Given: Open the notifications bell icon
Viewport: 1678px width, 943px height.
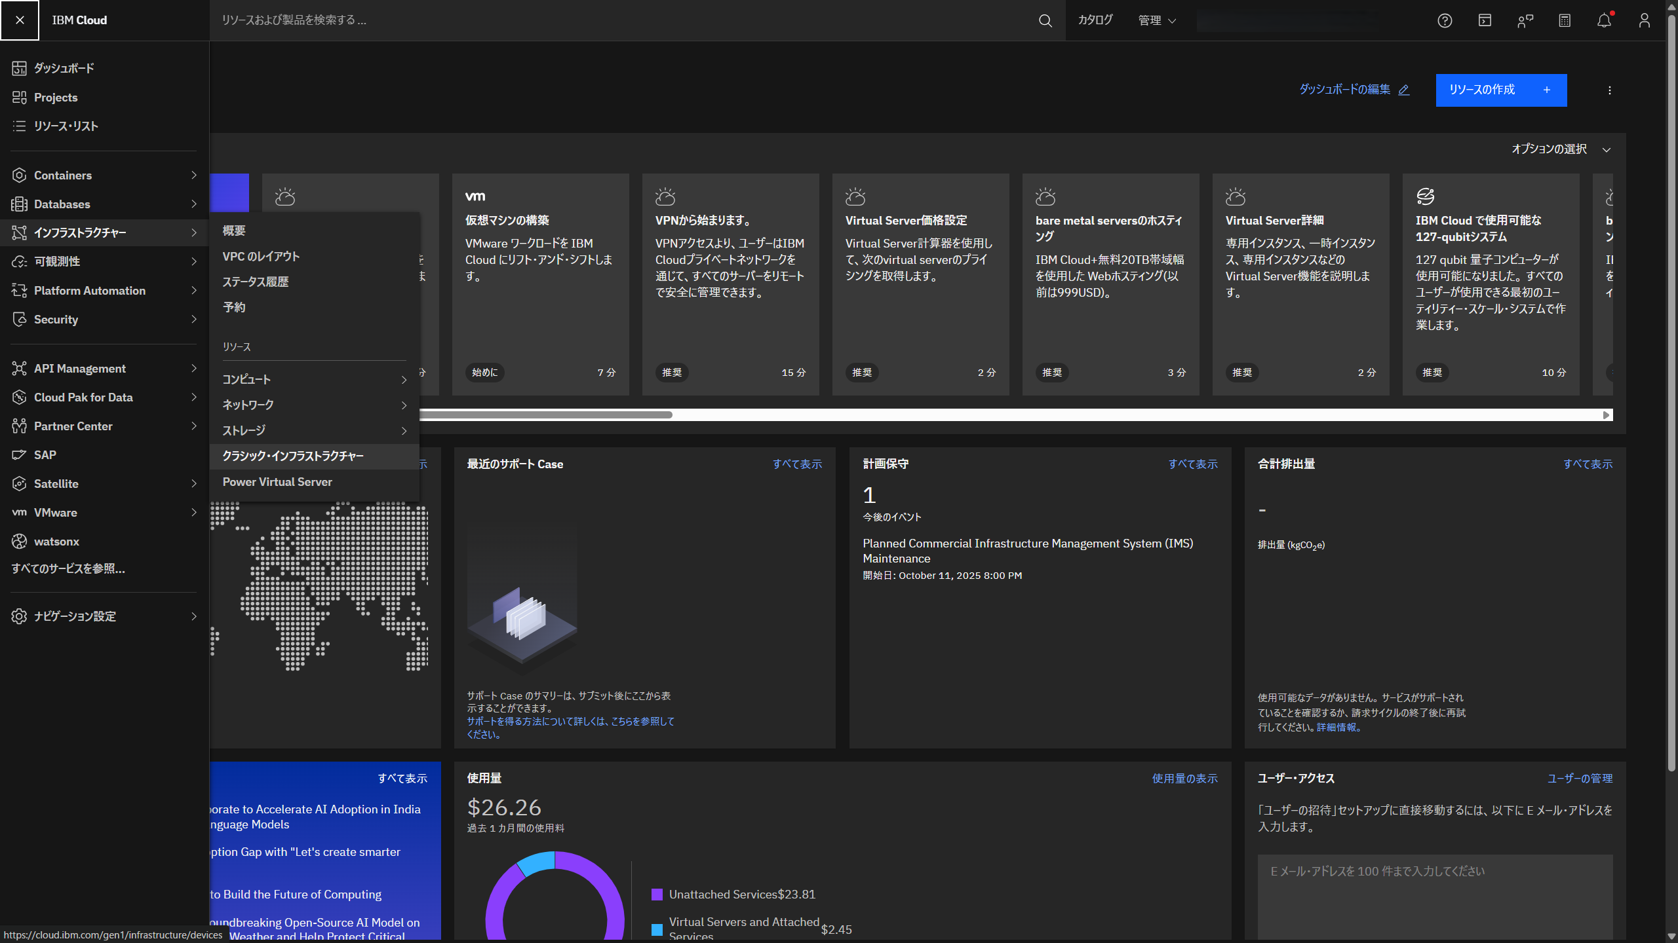Looking at the screenshot, I should [1605, 20].
